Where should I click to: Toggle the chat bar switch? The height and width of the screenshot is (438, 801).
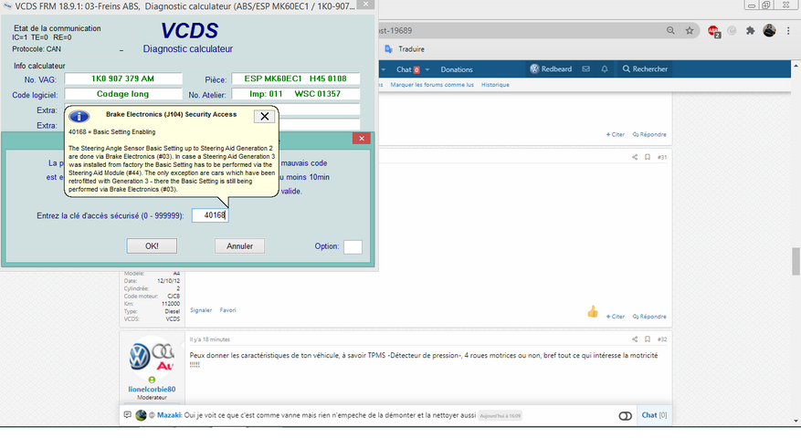(x=626, y=416)
